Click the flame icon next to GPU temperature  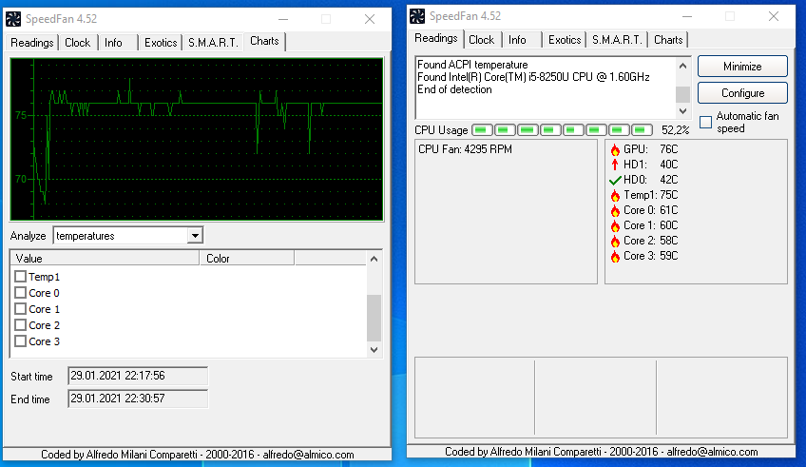(x=615, y=149)
